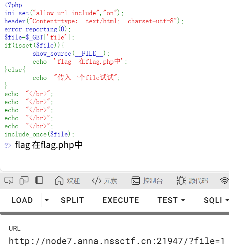229x248 pixels.
Task: Click the terminal icon of 控制台
Action: click(x=136, y=181)
